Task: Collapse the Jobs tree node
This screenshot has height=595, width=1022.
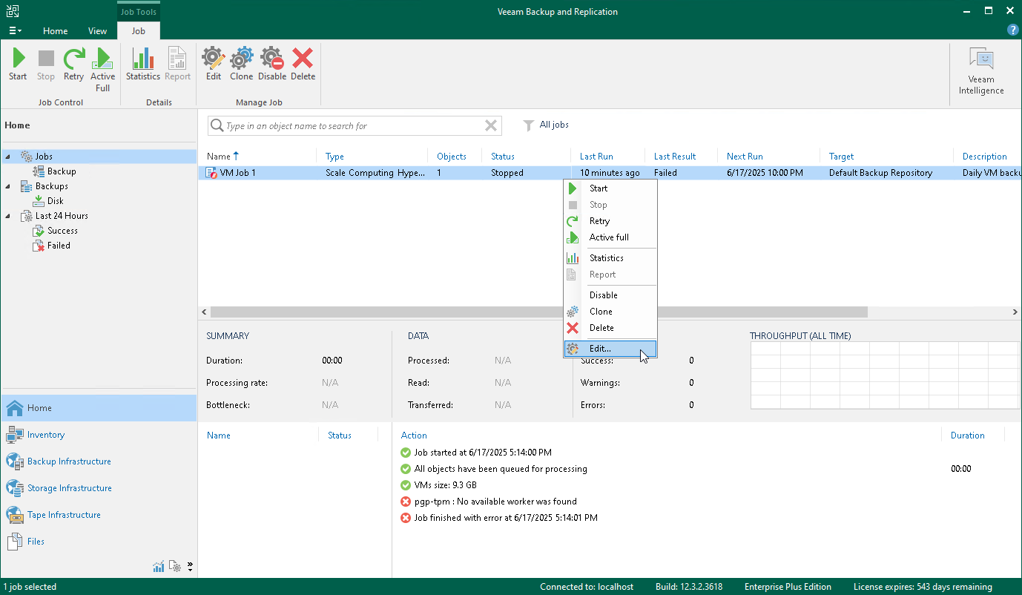Action: pos(7,157)
